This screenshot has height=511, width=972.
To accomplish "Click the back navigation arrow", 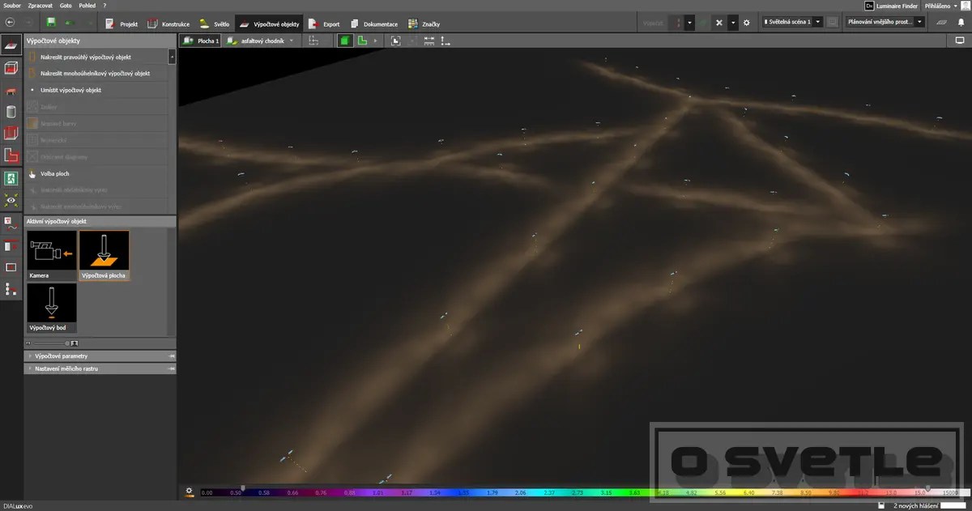I will (x=10, y=23).
